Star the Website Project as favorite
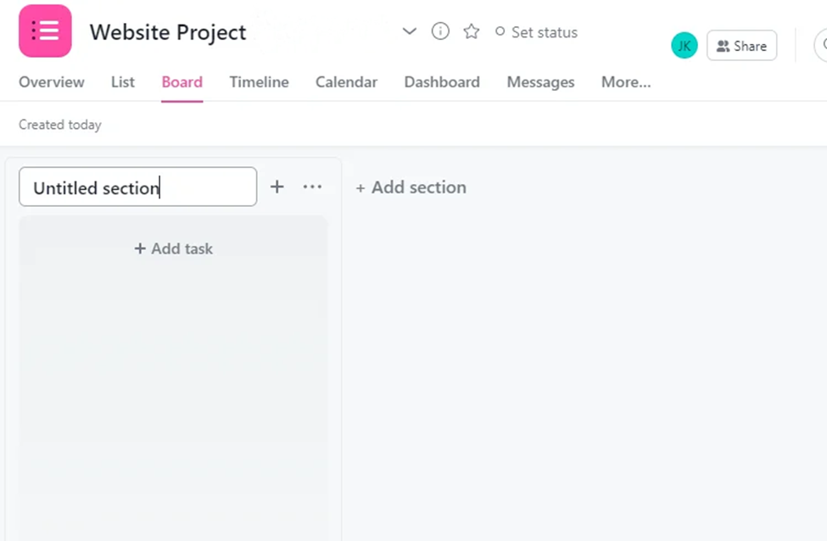Image resolution: width=827 pixels, height=541 pixels. pyautogui.click(x=472, y=31)
